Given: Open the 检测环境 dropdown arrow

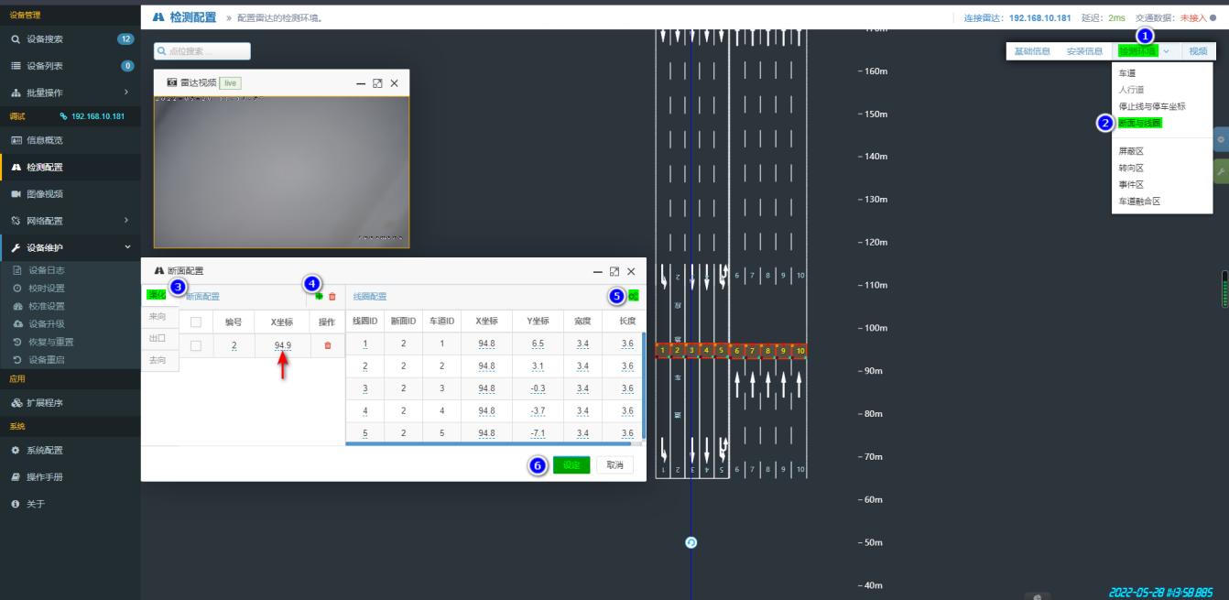Looking at the screenshot, I should point(1166,51).
